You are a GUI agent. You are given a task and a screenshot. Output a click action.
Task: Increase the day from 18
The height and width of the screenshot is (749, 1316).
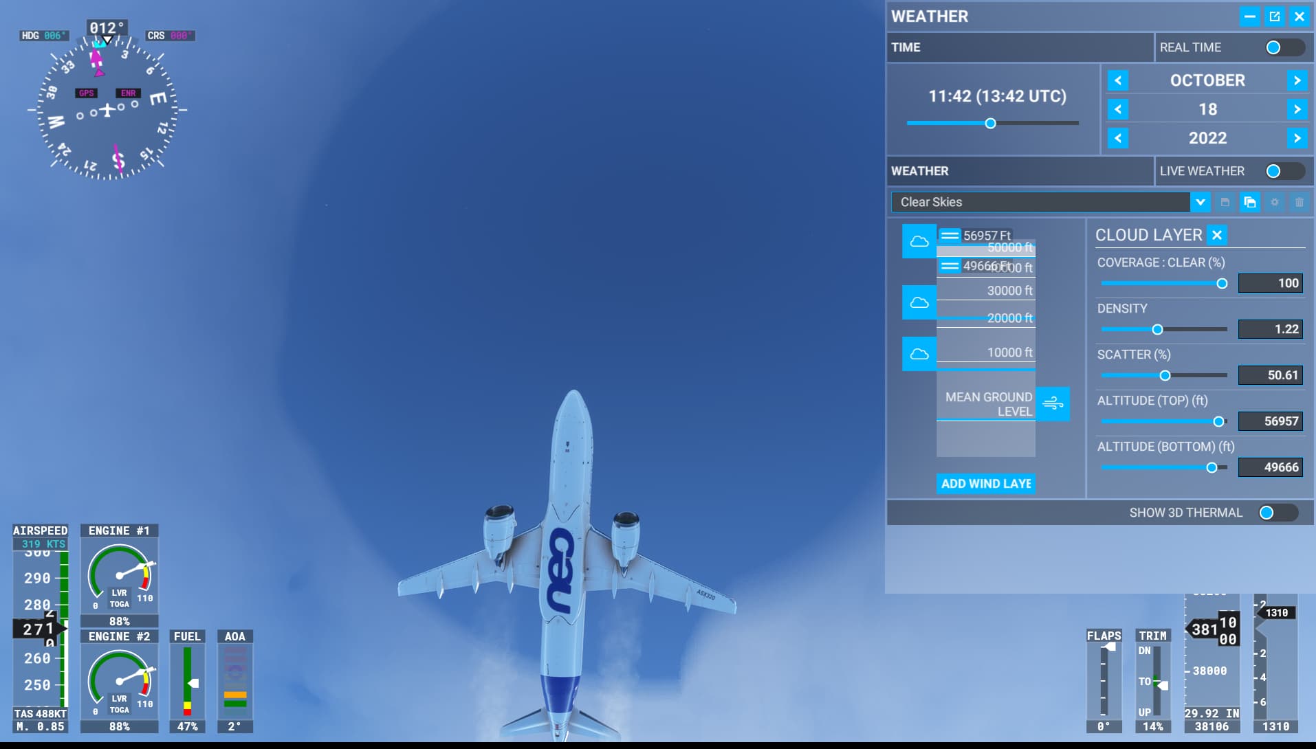point(1297,109)
